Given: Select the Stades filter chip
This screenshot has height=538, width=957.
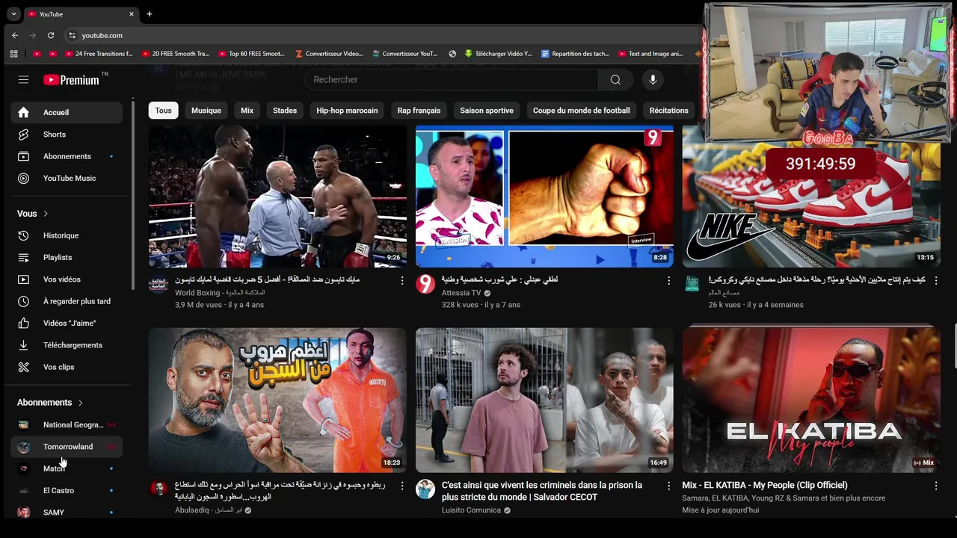Looking at the screenshot, I should [285, 111].
